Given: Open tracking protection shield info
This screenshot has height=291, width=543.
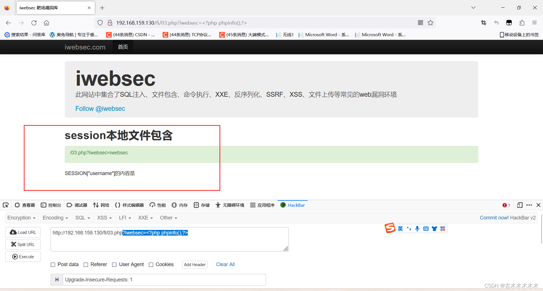Looking at the screenshot, I should pos(100,23).
